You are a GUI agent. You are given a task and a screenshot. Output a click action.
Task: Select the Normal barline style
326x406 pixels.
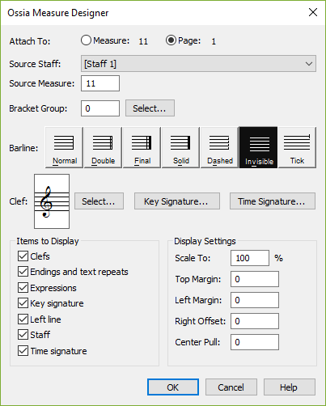point(64,147)
